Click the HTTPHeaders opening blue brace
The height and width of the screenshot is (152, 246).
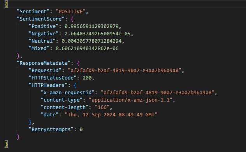[75, 85]
